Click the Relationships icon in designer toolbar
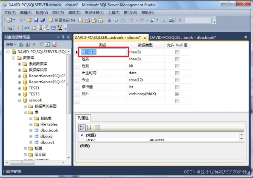This screenshot has width=253, height=178. 27,28
